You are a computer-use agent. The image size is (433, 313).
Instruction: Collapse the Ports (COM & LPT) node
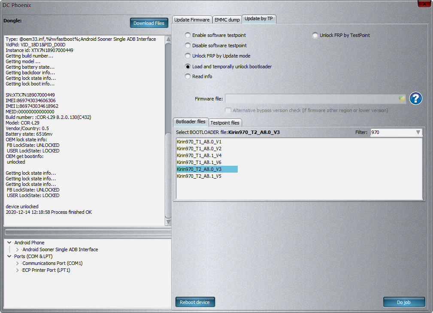tap(9, 256)
